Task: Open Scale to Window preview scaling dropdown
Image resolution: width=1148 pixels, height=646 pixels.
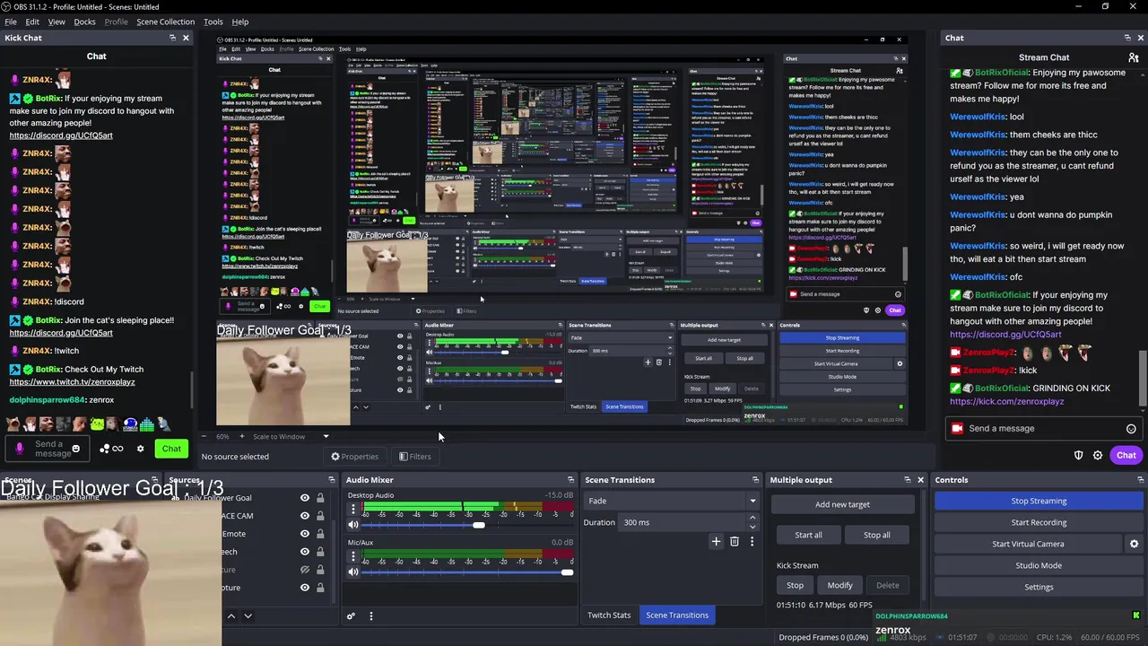Action: (291, 436)
